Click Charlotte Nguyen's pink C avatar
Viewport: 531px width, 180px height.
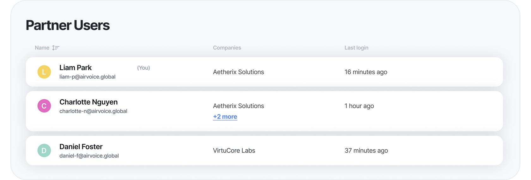pyautogui.click(x=44, y=106)
